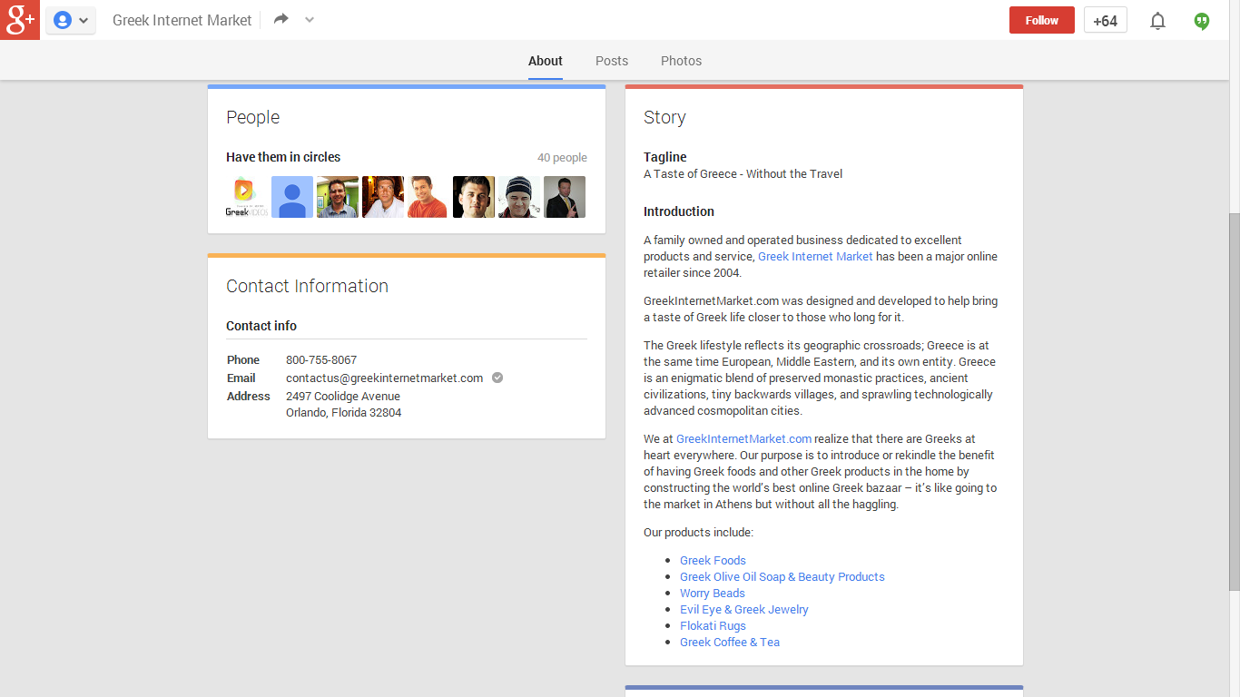
Task: Click the +64 plus-one button
Action: click(1106, 20)
